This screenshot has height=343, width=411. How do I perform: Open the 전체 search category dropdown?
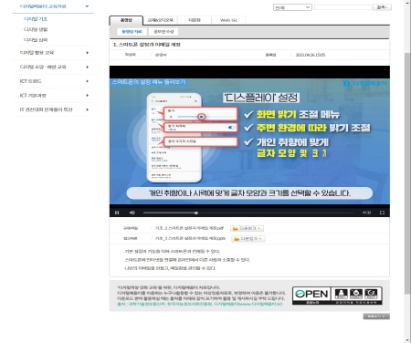pos(292,7)
